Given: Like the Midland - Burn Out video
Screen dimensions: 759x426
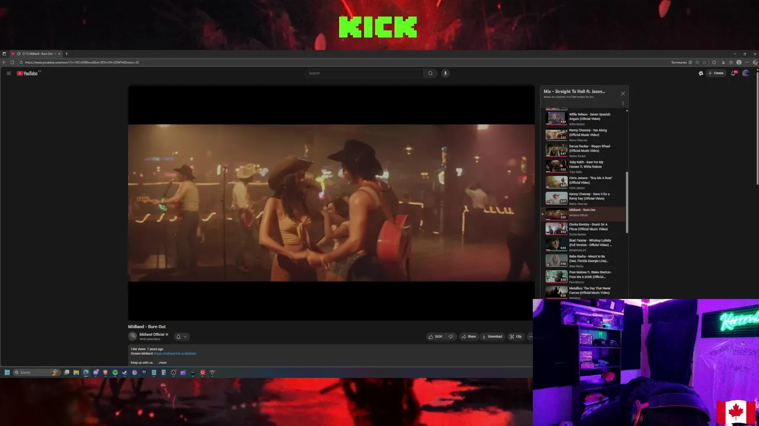Looking at the screenshot, I should [x=435, y=337].
